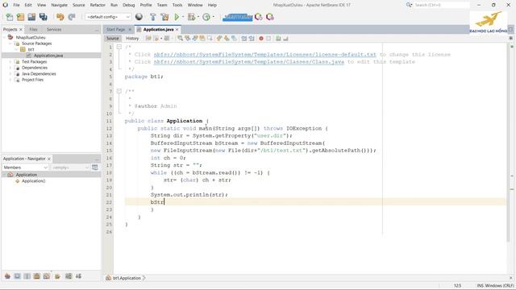Click the History view button
516x290 pixels.
[132, 39]
